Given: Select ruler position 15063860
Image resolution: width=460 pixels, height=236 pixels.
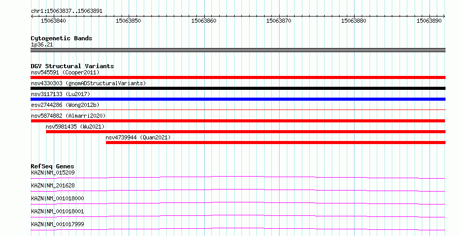Looking at the screenshot, I should [204, 21].
